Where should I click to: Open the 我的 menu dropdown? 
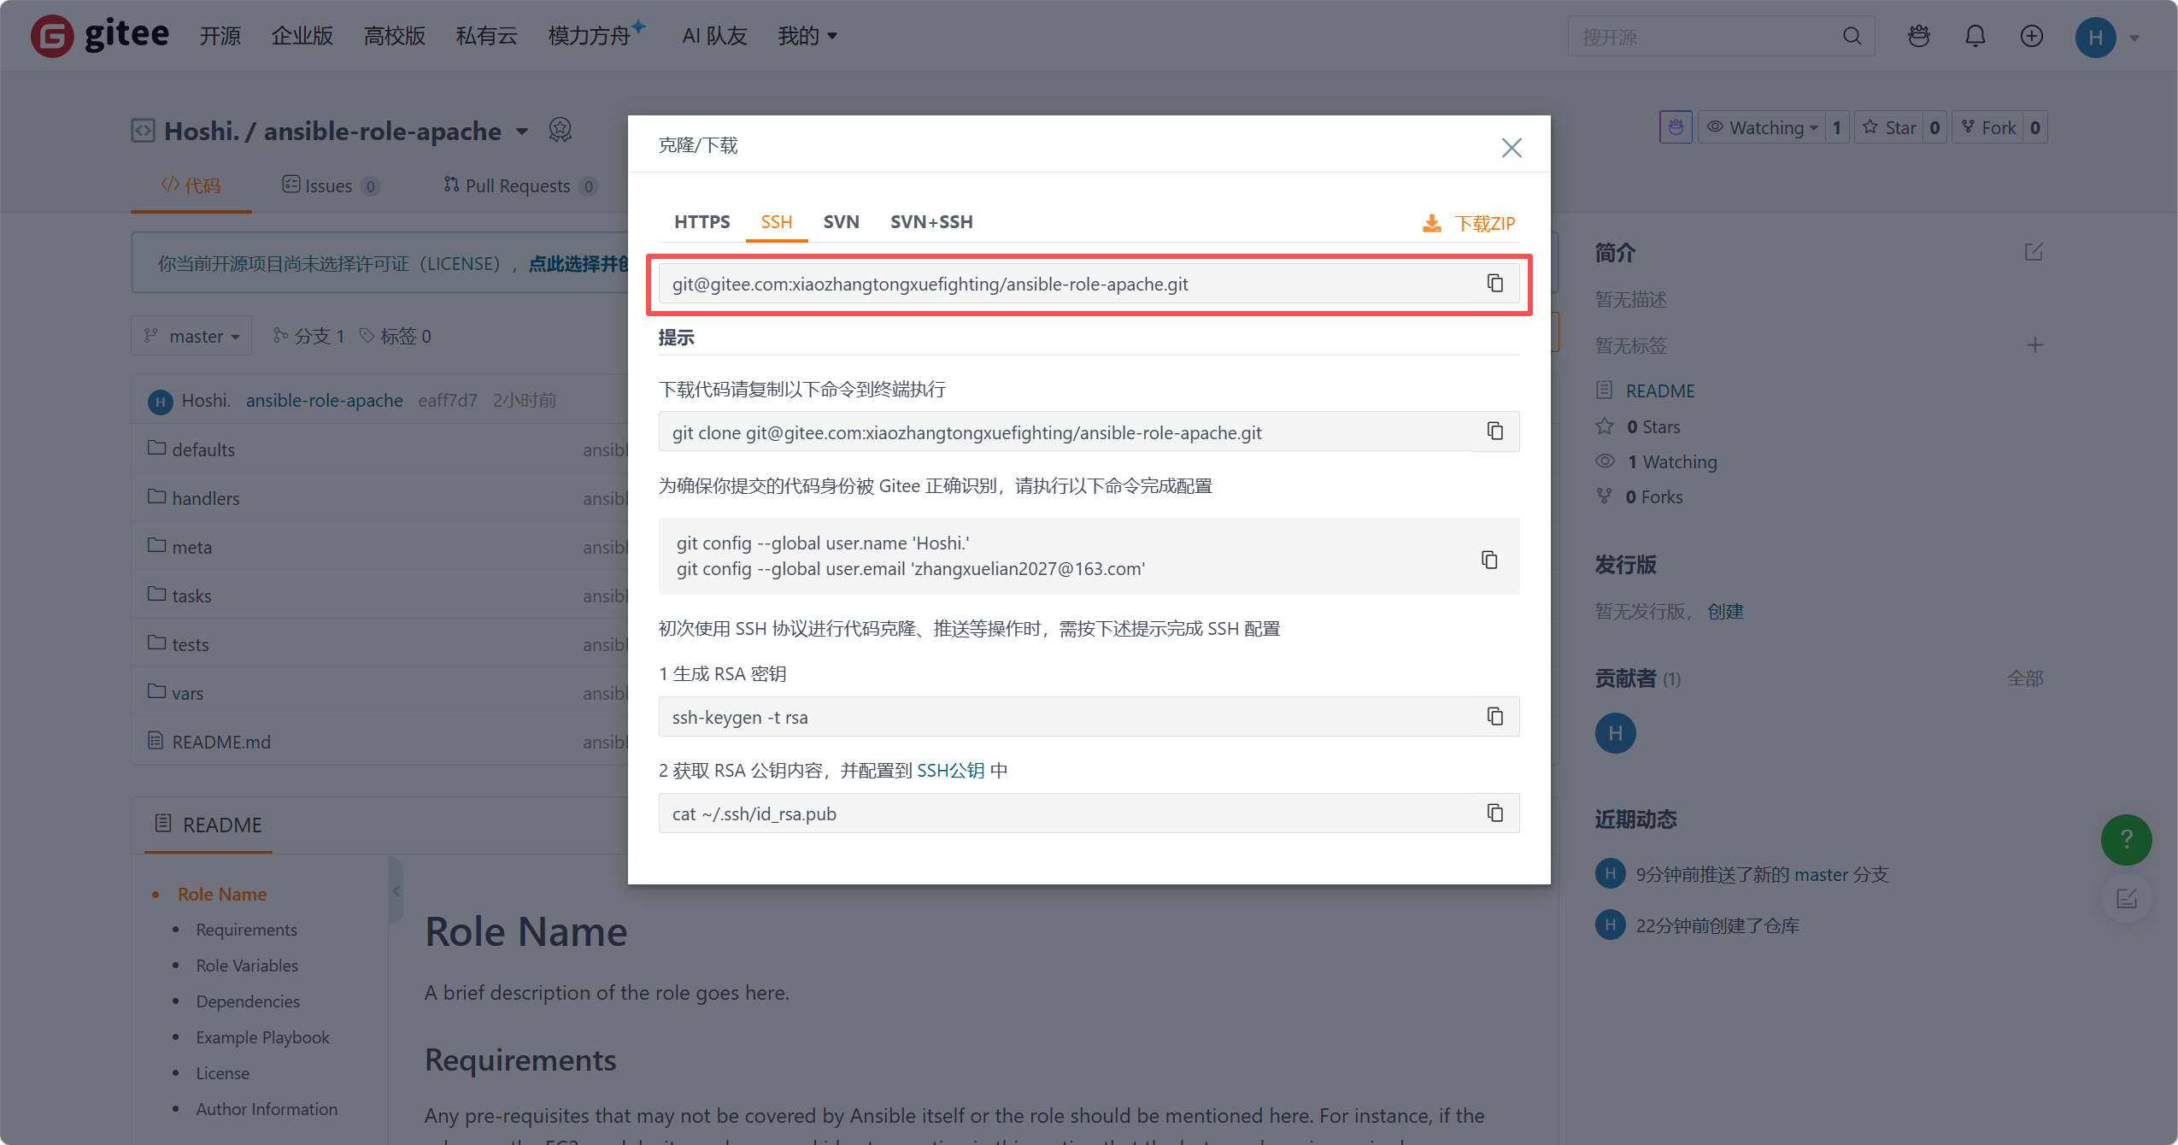pos(807,36)
